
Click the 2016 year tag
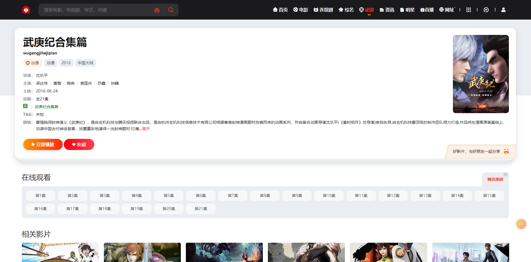[66, 63]
